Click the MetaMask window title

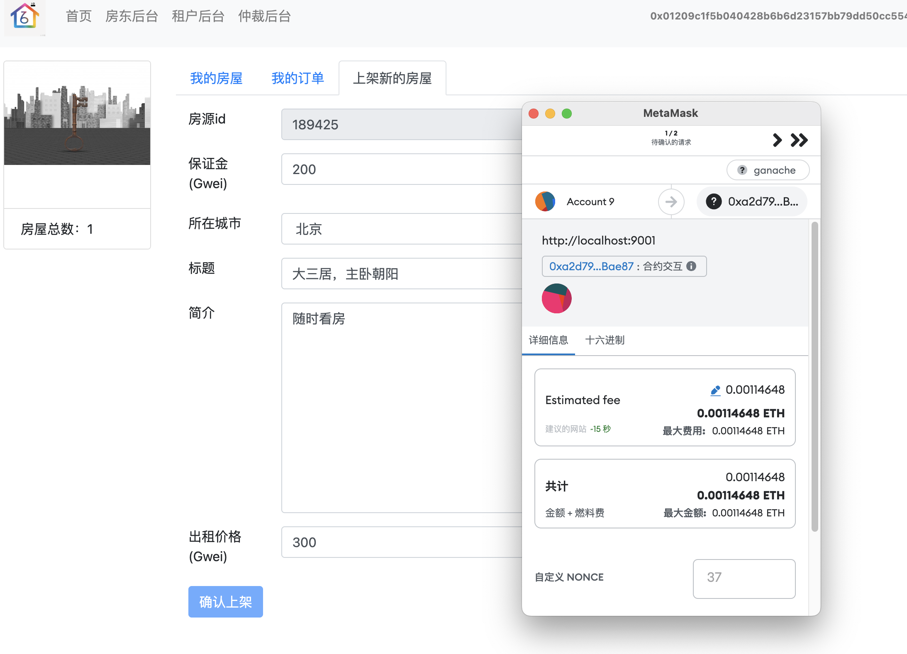coord(670,113)
